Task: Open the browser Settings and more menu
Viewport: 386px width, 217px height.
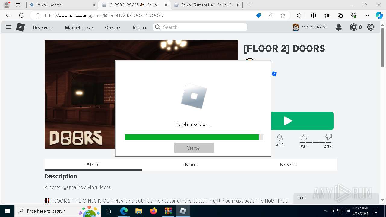Action: pyautogui.click(x=367, y=15)
